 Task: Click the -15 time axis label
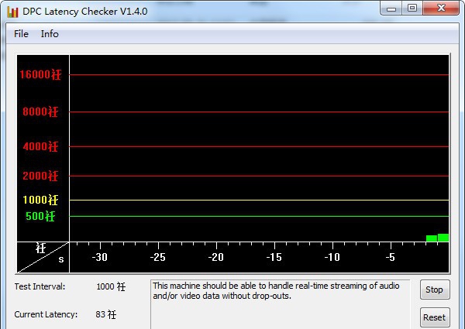(274, 257)
